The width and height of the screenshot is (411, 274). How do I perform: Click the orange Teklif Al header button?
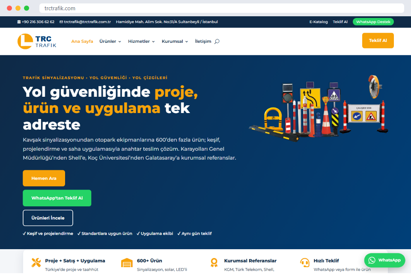(x=378, y=41)
